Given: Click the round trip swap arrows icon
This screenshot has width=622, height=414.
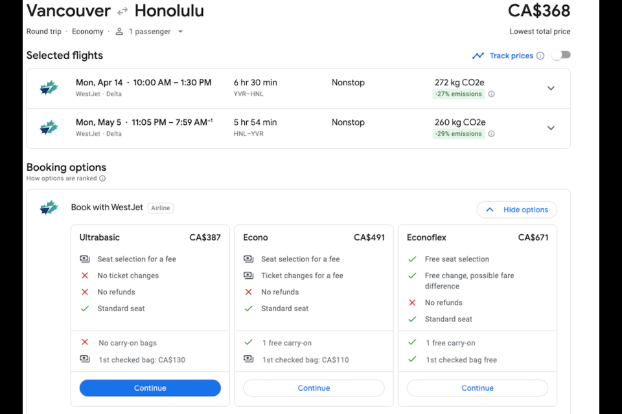Looking at the screenshot, I should [x=122, y=12].
